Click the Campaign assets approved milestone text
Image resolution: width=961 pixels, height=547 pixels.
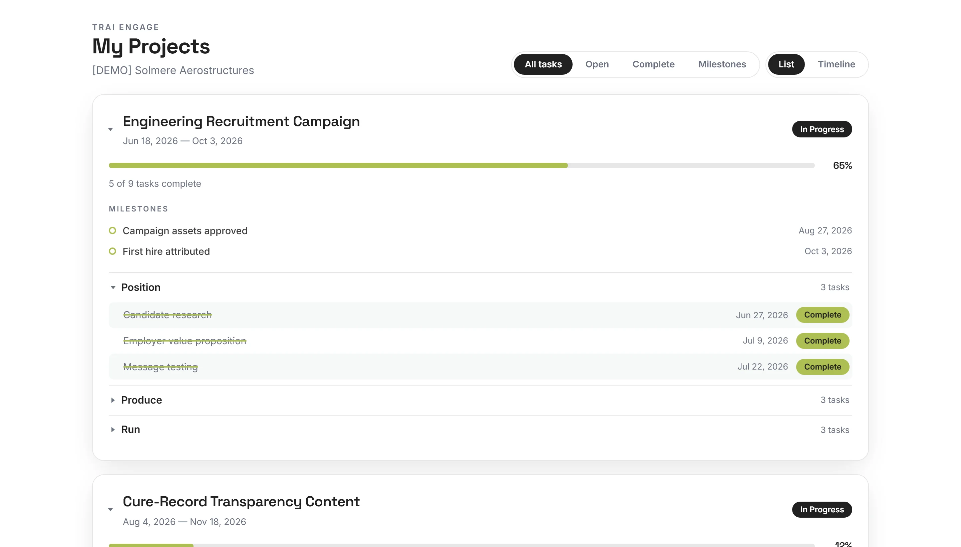click(x=185, y=231)
